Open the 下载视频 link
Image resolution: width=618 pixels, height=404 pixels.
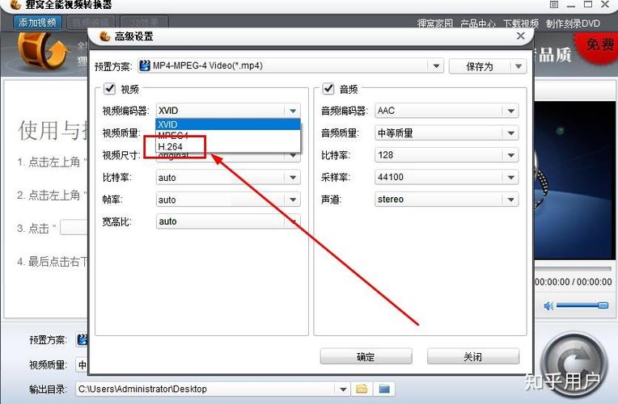pyautogui.click(x=521, y=23)
